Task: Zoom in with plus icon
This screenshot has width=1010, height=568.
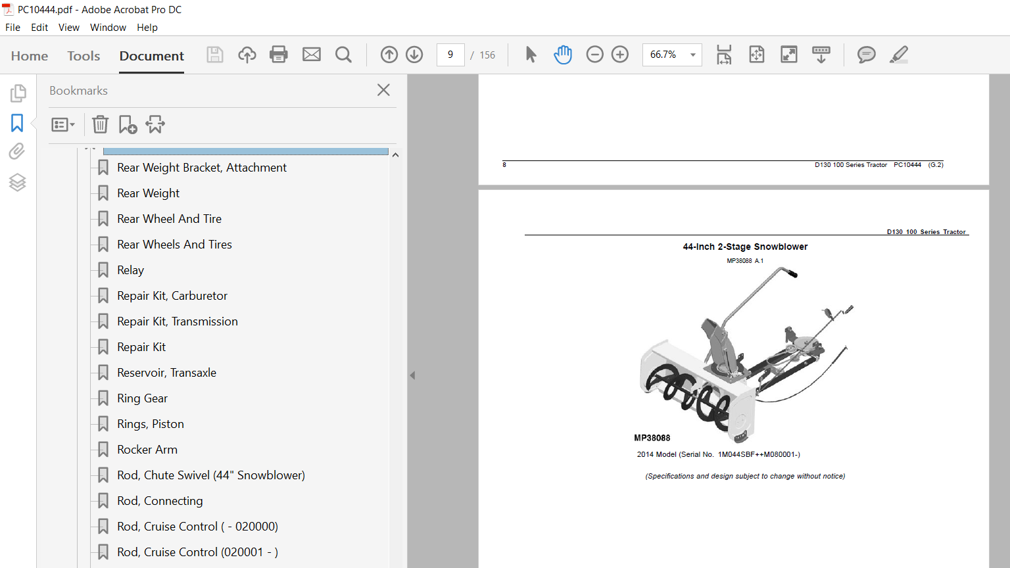Action: click(x=620, y=55)
